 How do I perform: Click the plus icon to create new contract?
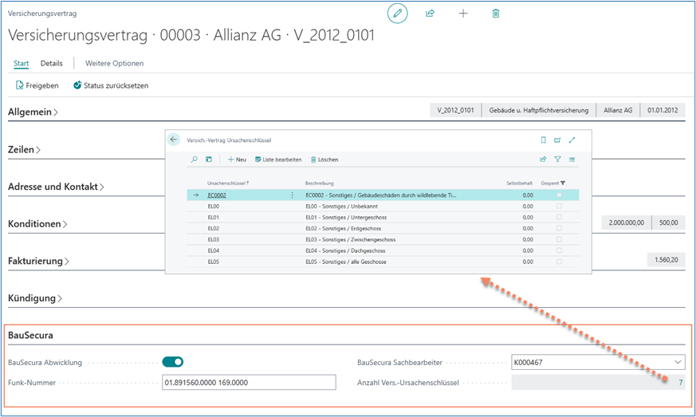point(463,14)
